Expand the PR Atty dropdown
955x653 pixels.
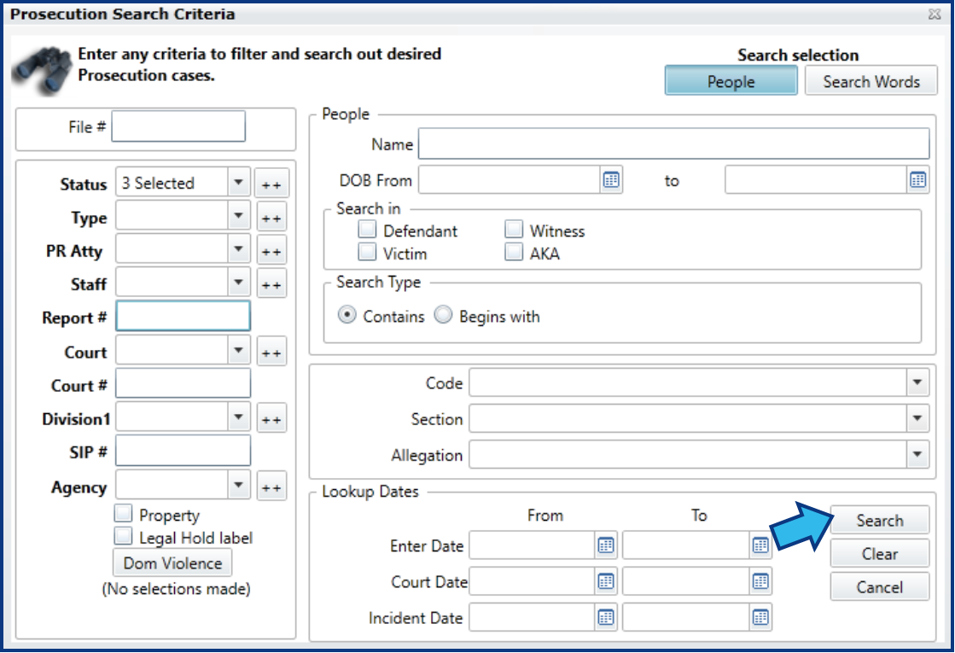click(x=239, y=250)
